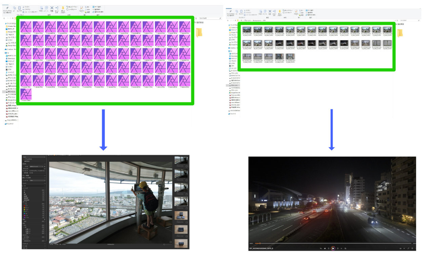Click the Delete X icon in right Explorer ribbon
This screenshot has width=434, height=271.
[x=270, y=12]
